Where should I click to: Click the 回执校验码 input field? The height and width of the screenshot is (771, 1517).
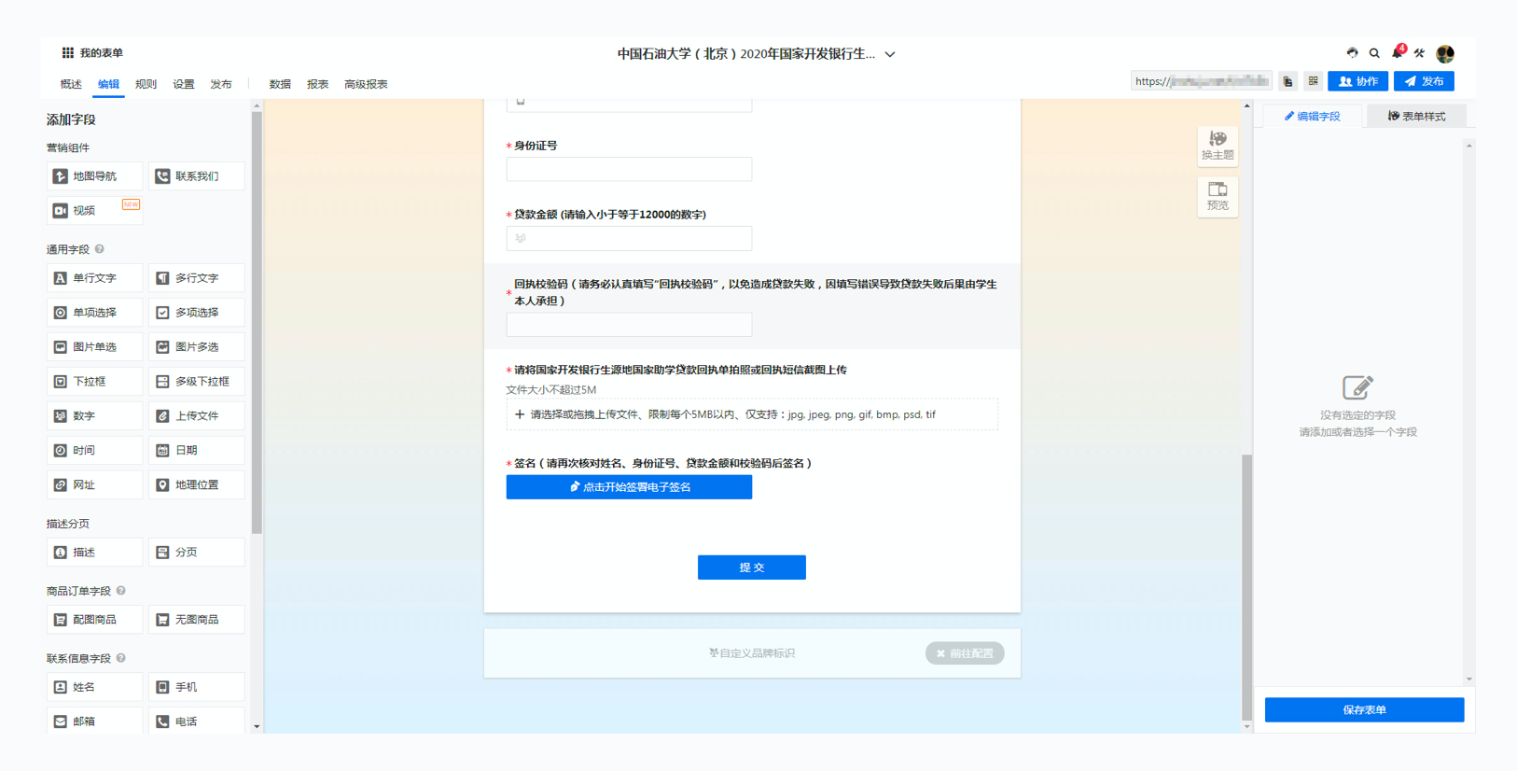coord(629,324)
